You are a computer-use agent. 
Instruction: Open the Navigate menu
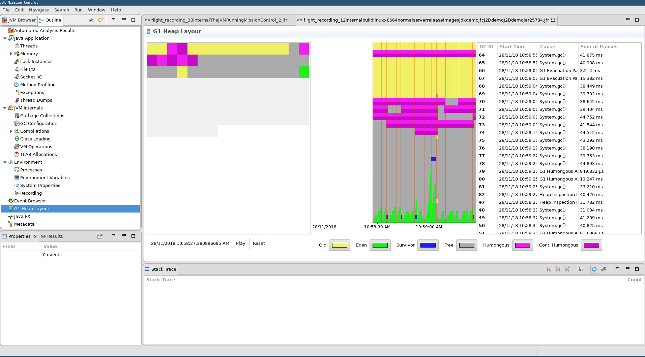39,10
